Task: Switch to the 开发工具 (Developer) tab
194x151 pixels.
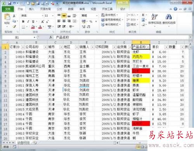Action: (107, 9)
